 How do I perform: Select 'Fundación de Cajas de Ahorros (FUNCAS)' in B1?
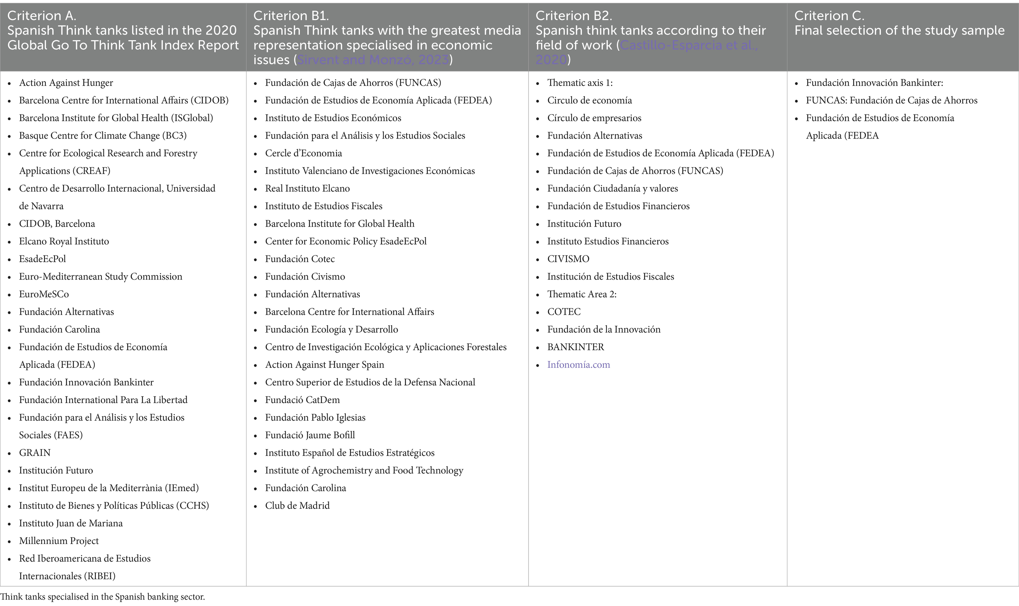(353, 83)
